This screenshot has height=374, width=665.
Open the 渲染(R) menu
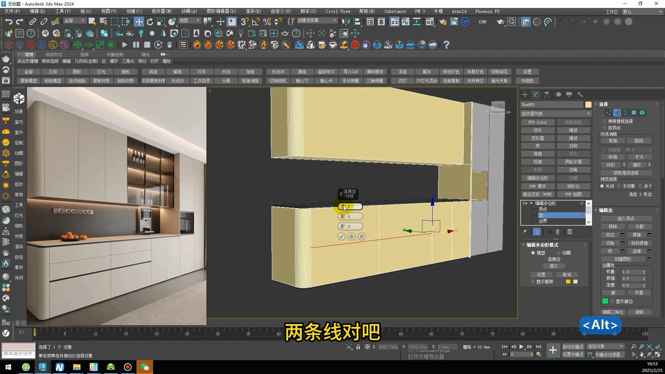tap(253, 11)
